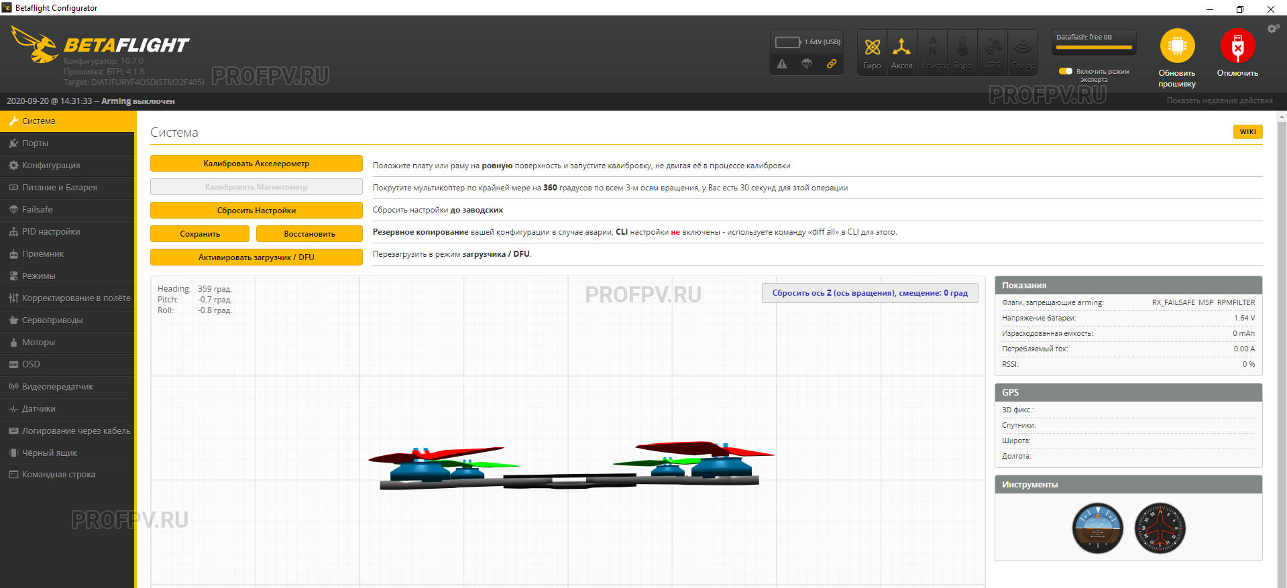Screen dimensions: 1287x588
Task: Open Логирование через кабель tab
Action: pos(67,431)
